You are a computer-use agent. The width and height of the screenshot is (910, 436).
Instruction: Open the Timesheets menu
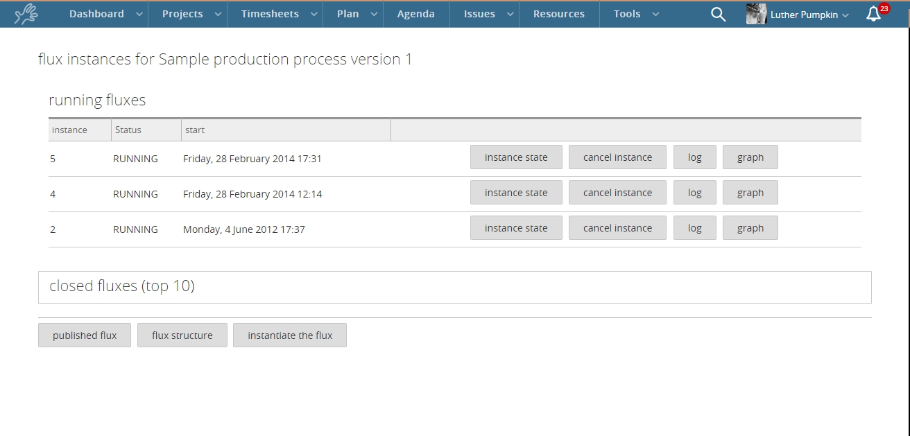270,14
